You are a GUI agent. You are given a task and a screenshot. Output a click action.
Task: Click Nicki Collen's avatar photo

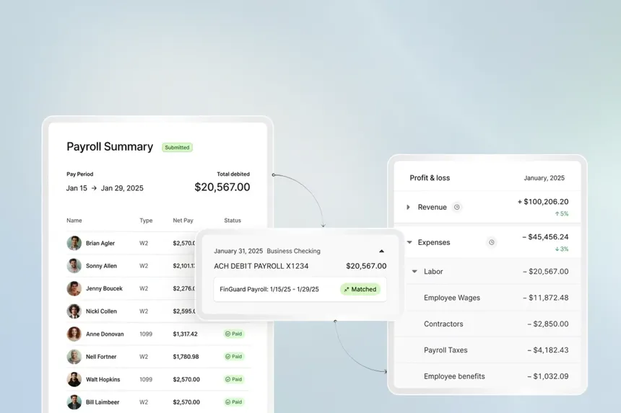[74, 311]
